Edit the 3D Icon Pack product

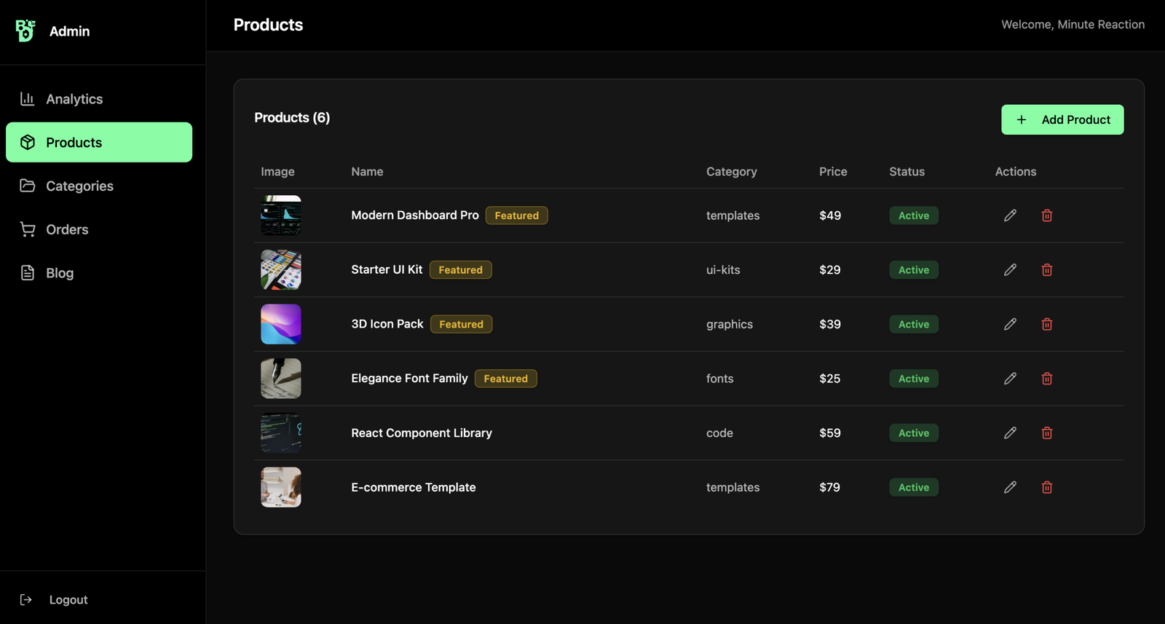(1010, 324)
